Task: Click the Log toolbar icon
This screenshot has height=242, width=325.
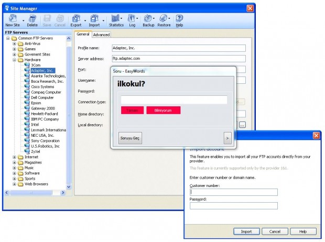Action: tap(131, 18)
